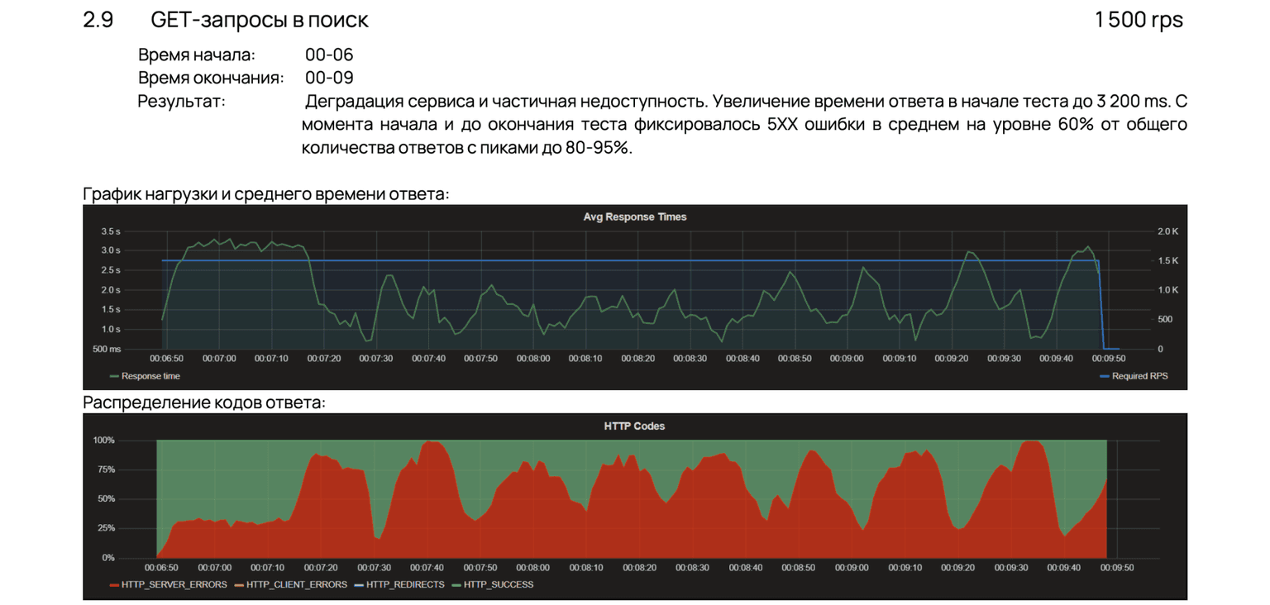This screenshot has height=605, width=1270.
Task: Open the Avg Response Times panel title menu
Action: (634, 217)
